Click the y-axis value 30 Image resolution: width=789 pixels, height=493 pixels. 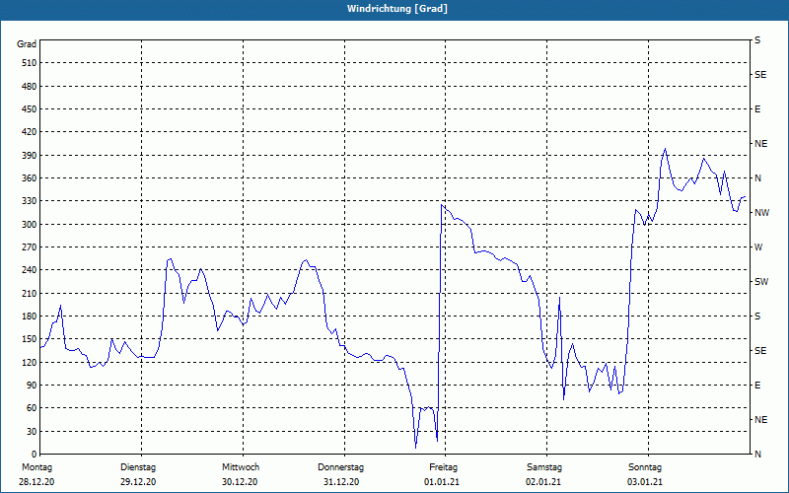pyautogui.click(x=32, y=431)
